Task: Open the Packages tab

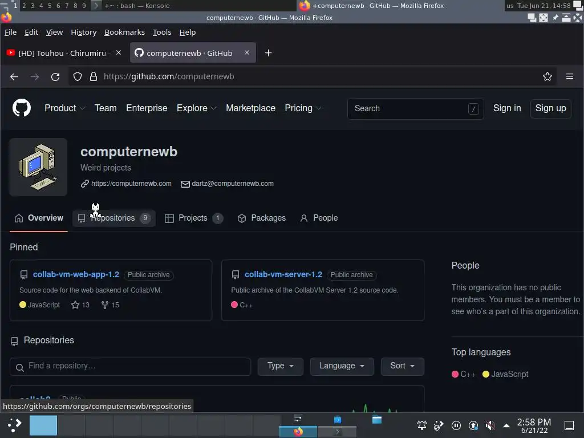Action: point(261,218)
